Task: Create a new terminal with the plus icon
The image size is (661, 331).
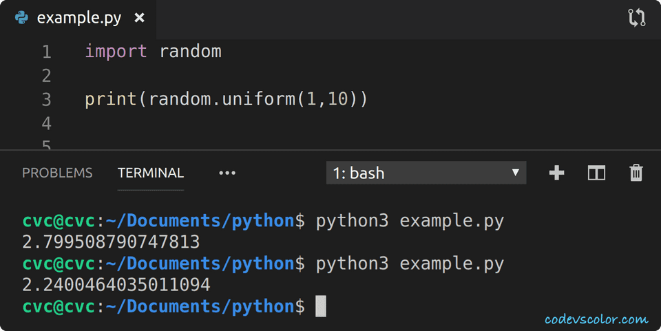Action: click(x=556, y=173)
